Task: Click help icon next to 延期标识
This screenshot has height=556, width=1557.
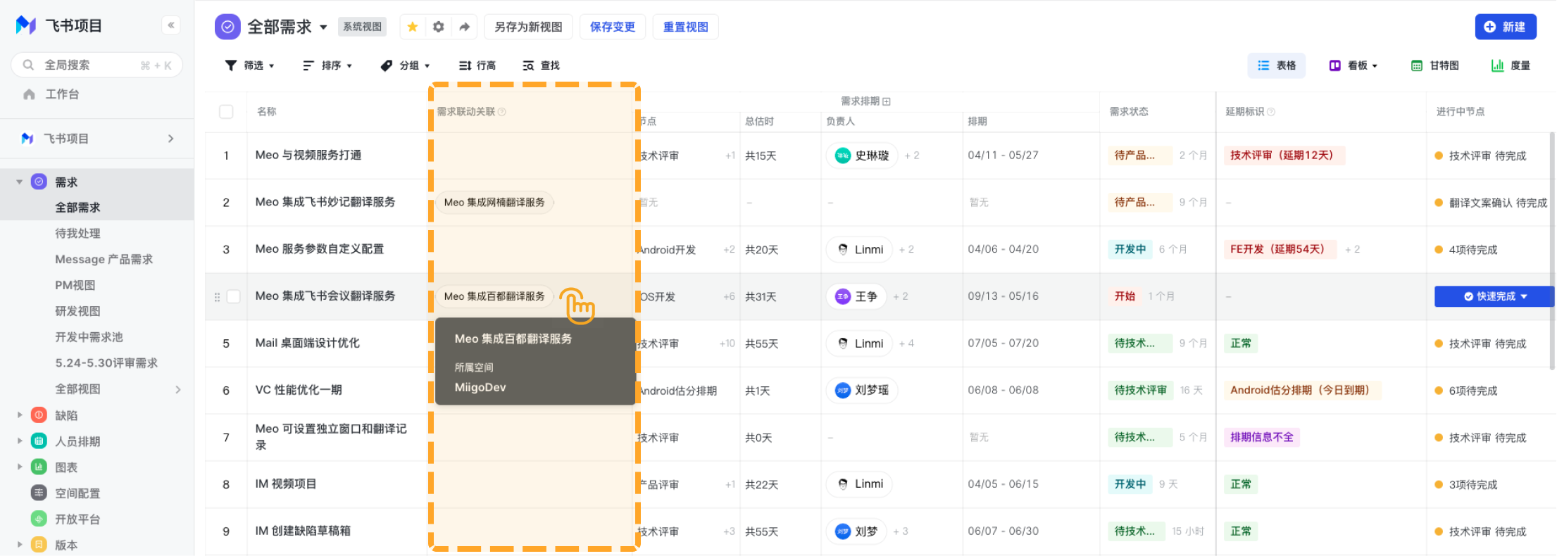Action: click(1271, 112)
